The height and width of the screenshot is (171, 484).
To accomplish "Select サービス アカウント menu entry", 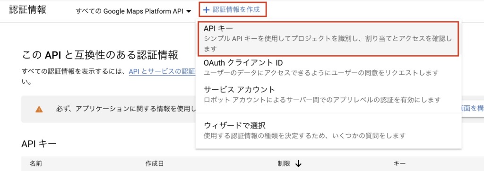I will [328, 94].
